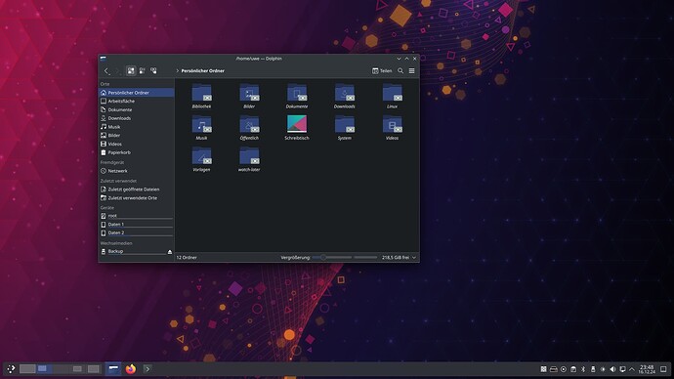Eject the Backup removable device
The image size is (674, 379).
[169, 251]
